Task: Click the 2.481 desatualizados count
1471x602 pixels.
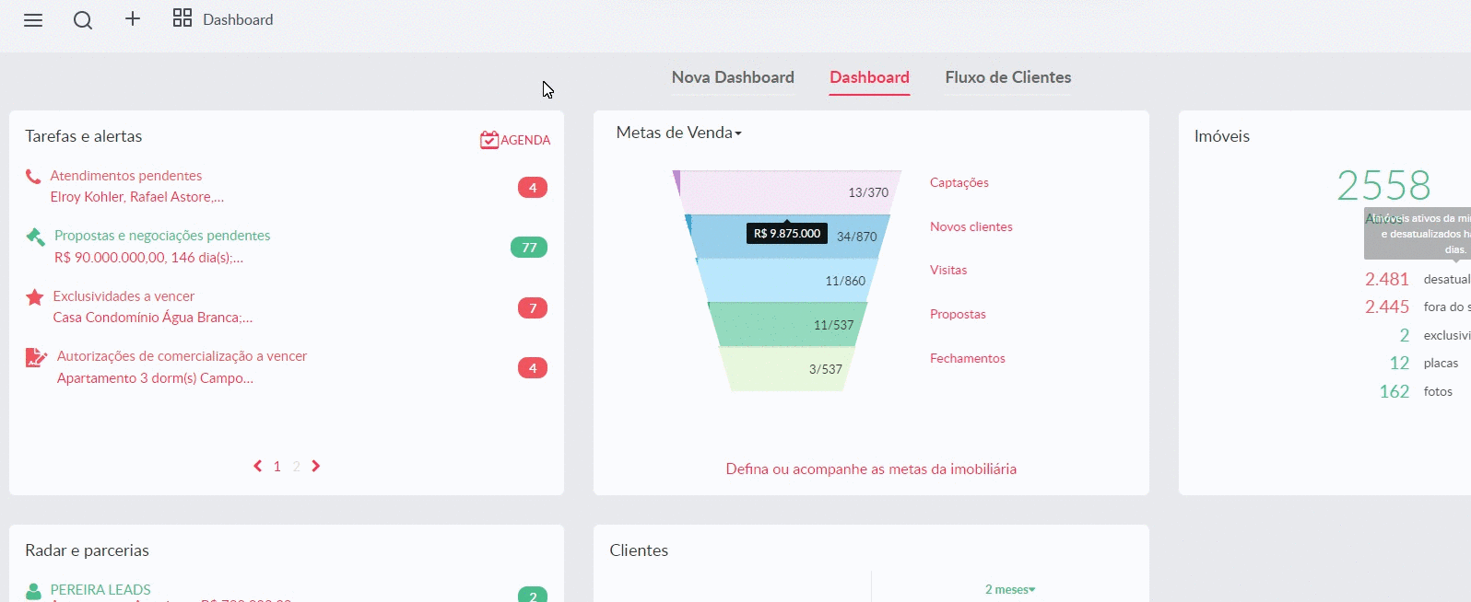Action: (1387, 279)
